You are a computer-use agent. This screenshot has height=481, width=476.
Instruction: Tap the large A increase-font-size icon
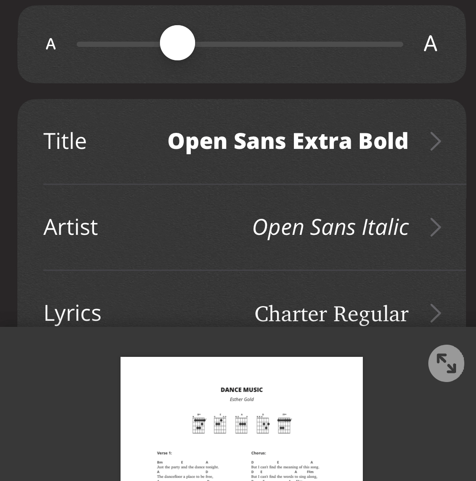(x=430, y=43)
